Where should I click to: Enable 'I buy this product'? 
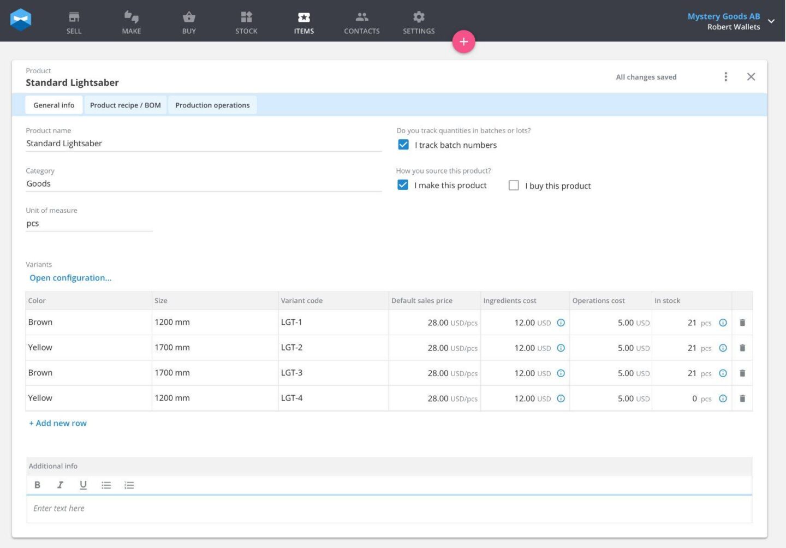pos(513,185)
